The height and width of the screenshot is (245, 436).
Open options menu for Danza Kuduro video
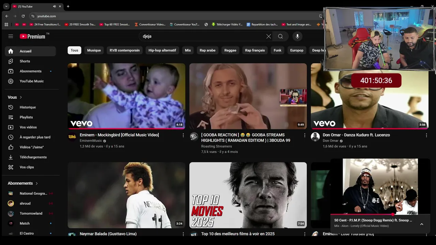pos(426,135)
